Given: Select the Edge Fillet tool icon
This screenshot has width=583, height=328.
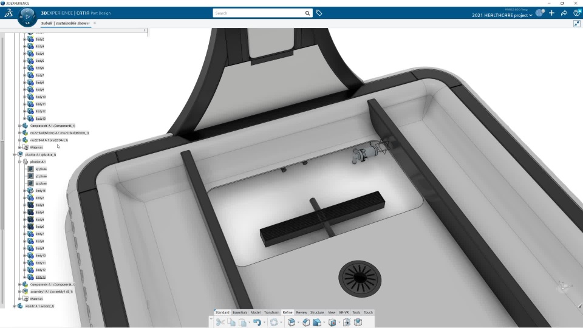Looking at the screenshot, I should 291,322.
